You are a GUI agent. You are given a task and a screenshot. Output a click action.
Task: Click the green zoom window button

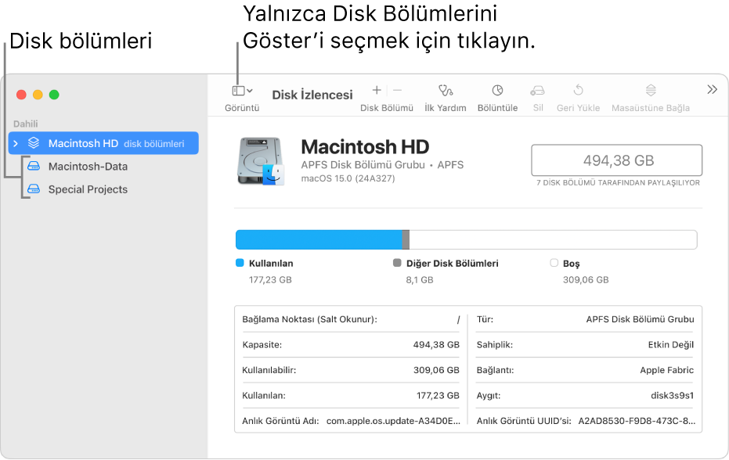click(54, 95)
